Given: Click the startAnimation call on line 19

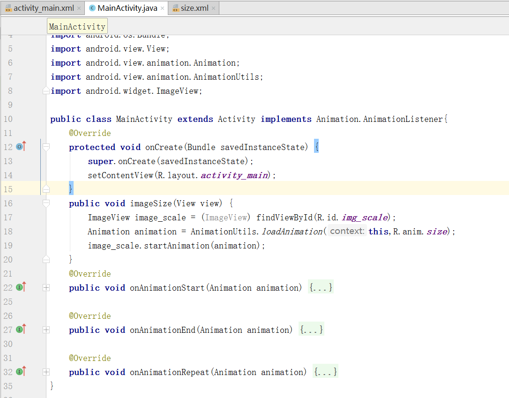Looking at the screenshot, I should pos(177,246).
